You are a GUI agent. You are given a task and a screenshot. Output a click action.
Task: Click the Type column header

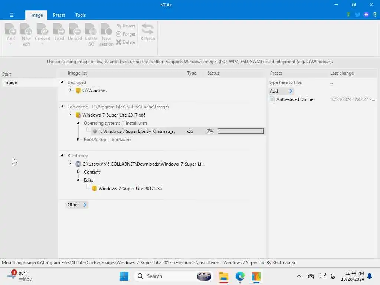click(x=192, y=73)
